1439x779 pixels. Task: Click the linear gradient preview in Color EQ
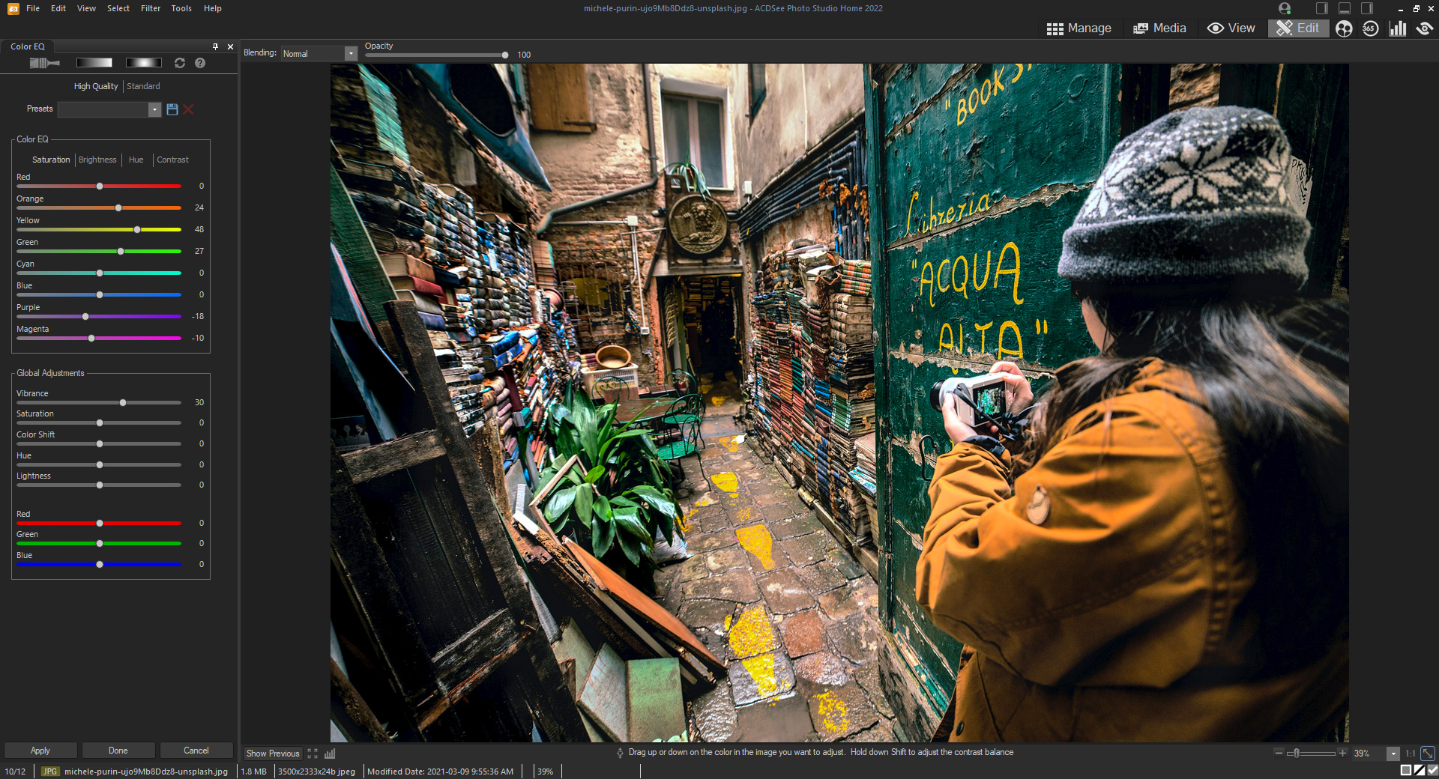pyautogui.click(x=94, y=63)
